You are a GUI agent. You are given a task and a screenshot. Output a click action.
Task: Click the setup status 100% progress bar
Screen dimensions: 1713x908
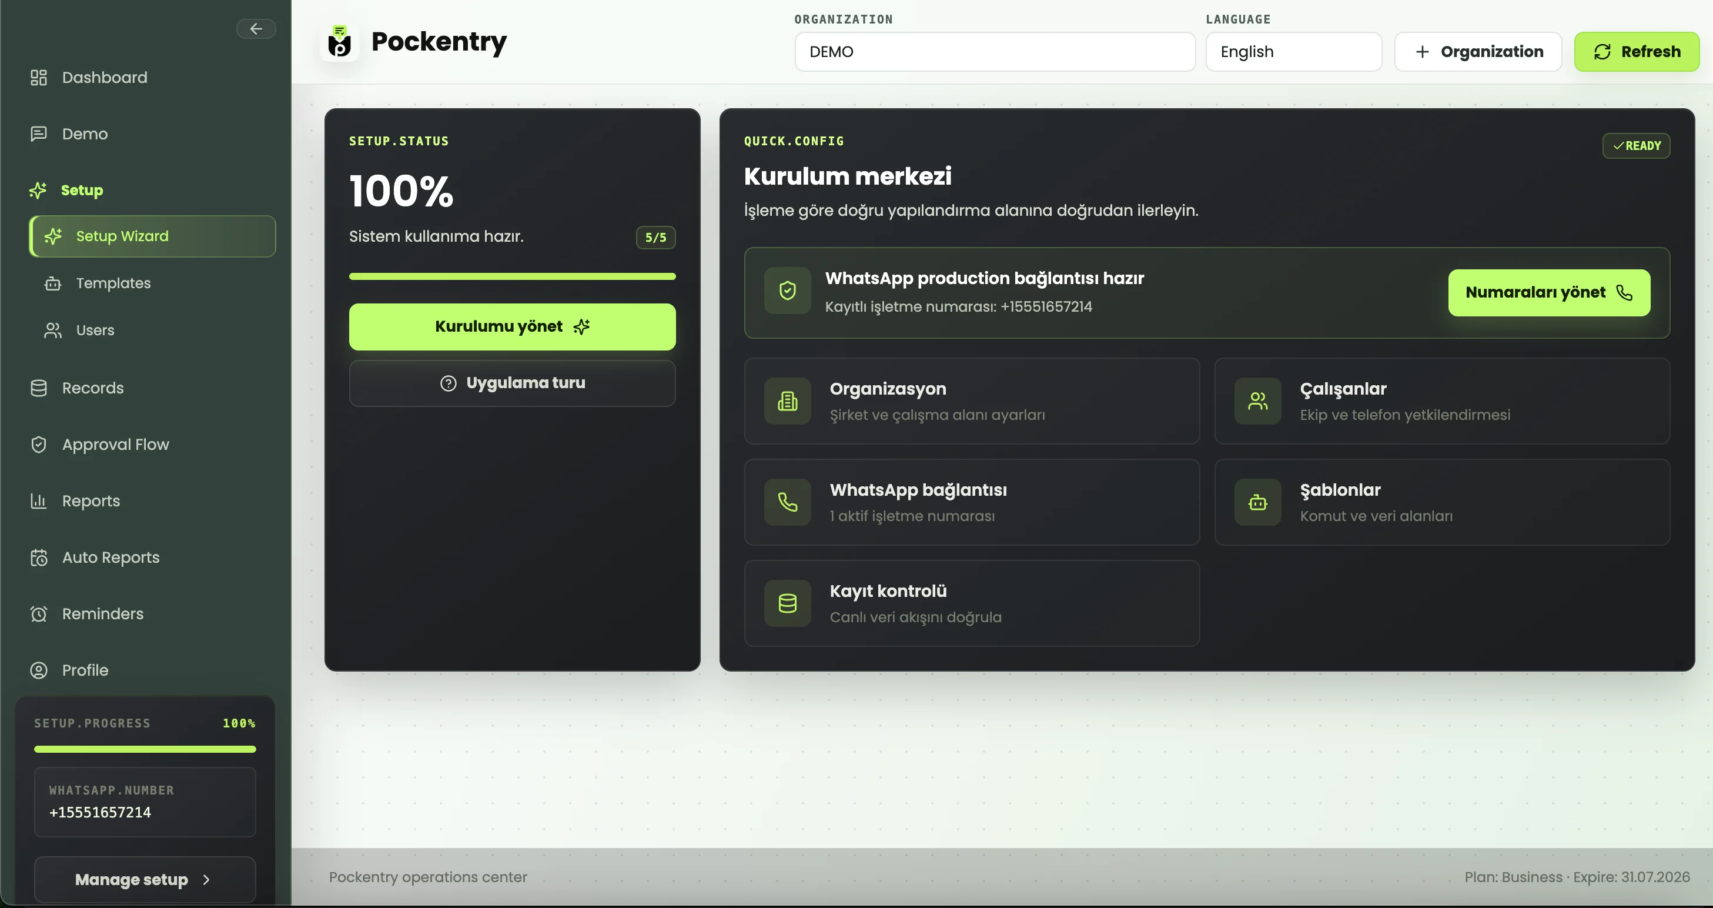tap(512, 276)
